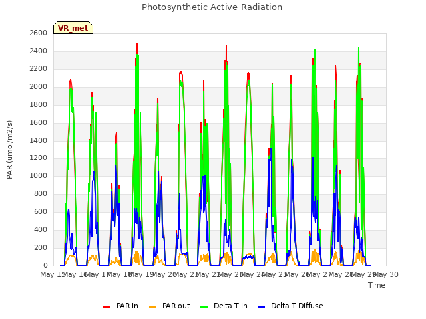Click the 800 y-axis tick label
Image resolution: width=426 pixels, height=319 pixels.
pos(41,193)
